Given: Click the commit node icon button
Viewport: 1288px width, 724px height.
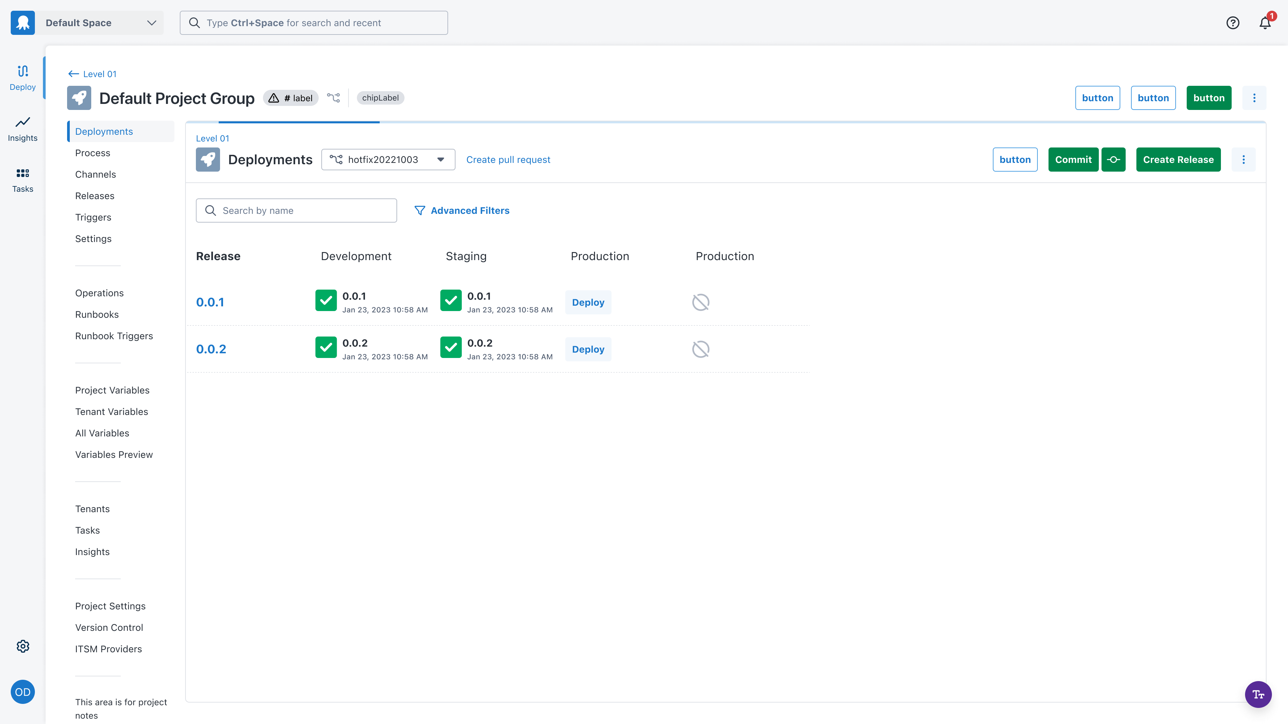Looking at the screenshot, I should pyautogui.click(x=1113, y=160).
